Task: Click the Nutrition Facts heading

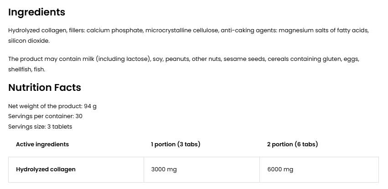Action: (x=45, y=88)
